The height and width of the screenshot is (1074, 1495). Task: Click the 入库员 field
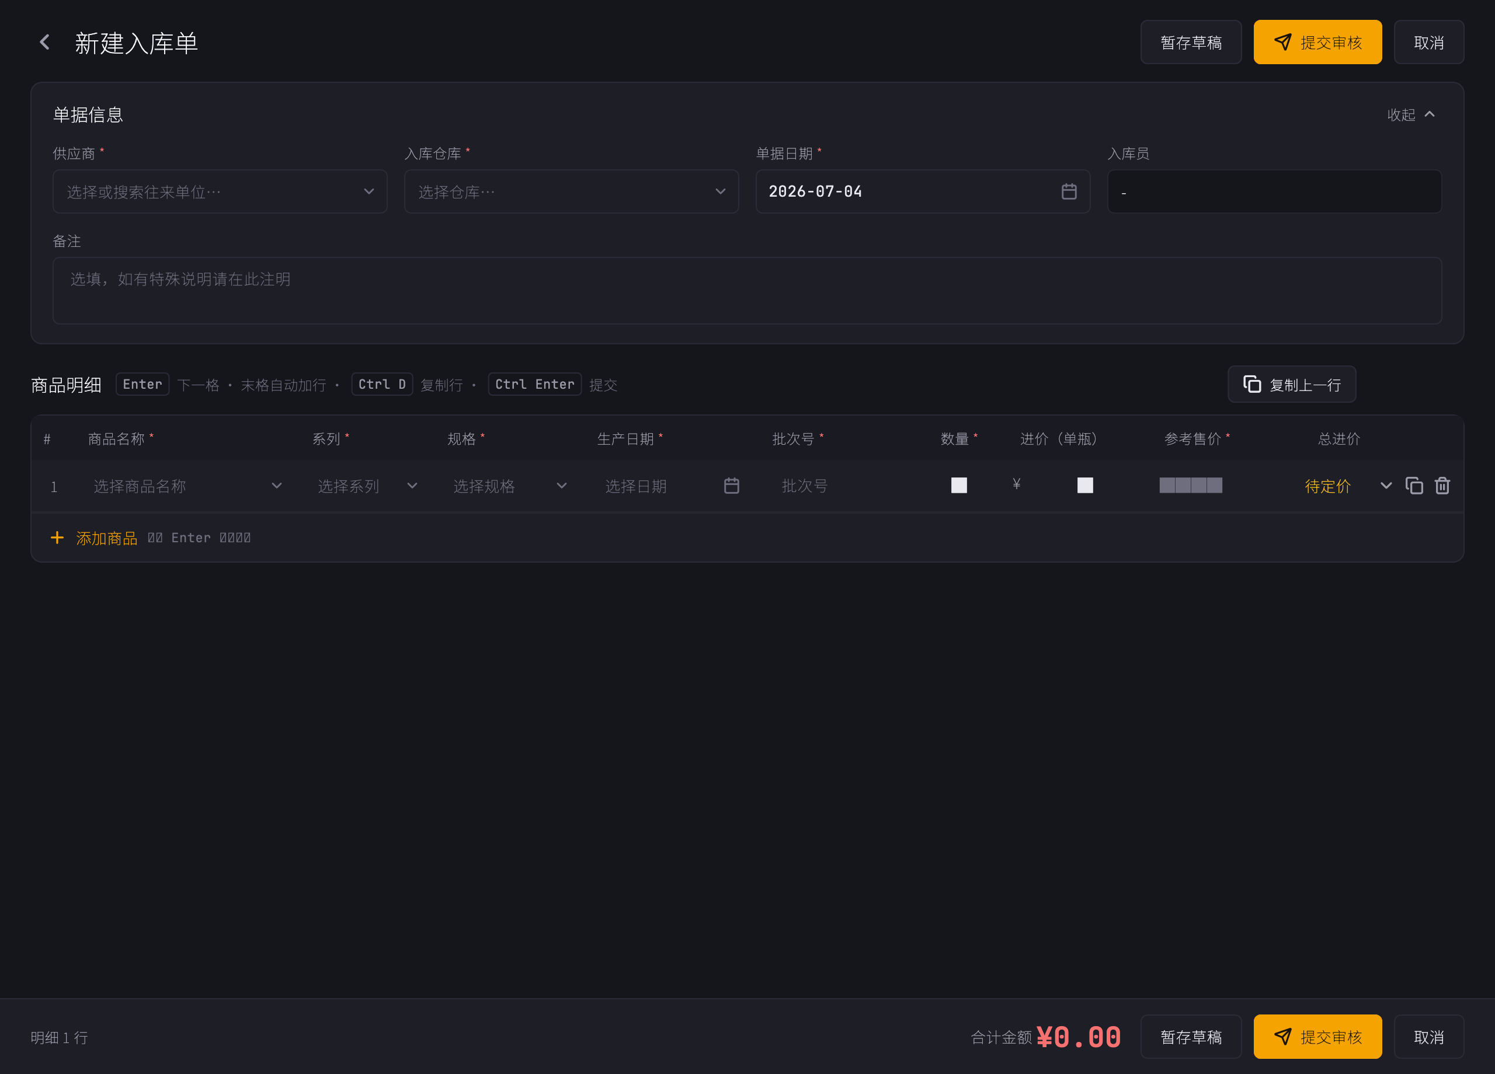click(1274, 191)
